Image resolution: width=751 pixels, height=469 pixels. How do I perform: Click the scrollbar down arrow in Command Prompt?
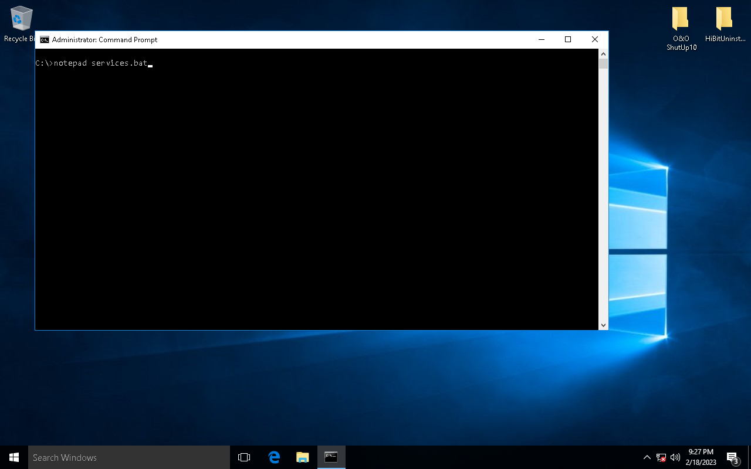click(603, 325)
